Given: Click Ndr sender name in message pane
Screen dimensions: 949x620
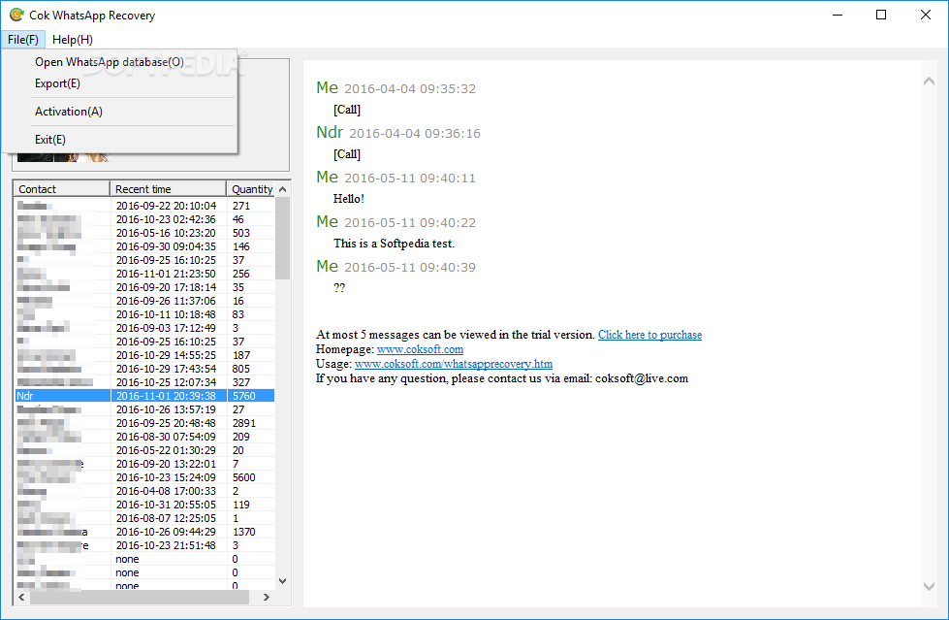Looking at the screenshot, I should click(x=330, y=132).
